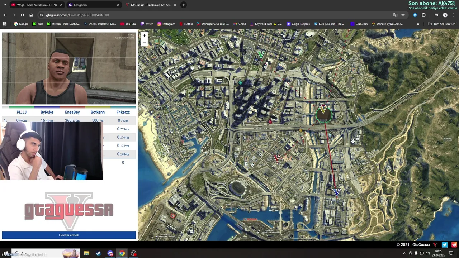Open a new browser tab
459x258 pixels.
(183, 5)
